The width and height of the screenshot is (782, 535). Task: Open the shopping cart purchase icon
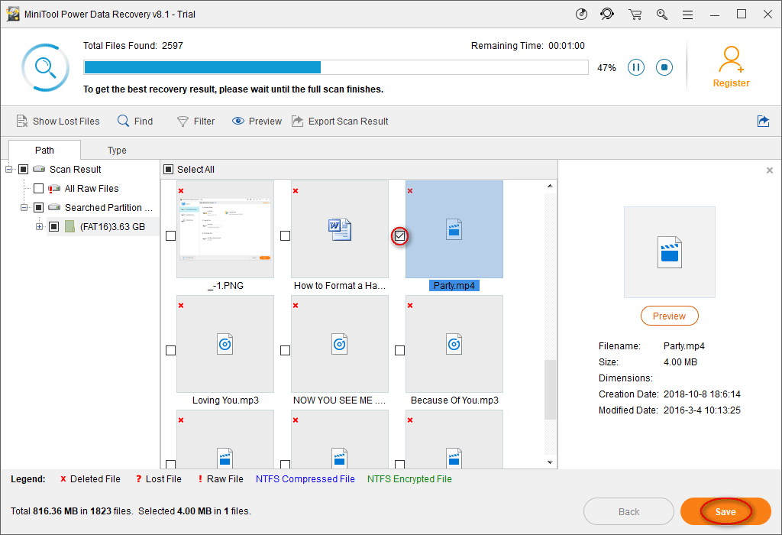tap(635, 15)
